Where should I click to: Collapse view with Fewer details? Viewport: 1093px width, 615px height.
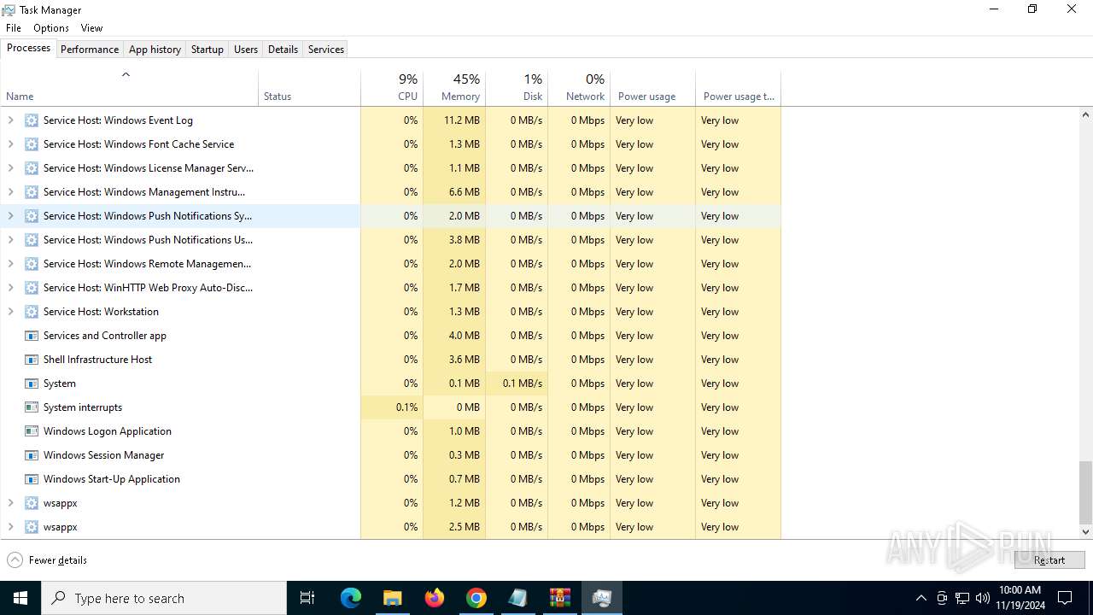[x=47, y=560]
